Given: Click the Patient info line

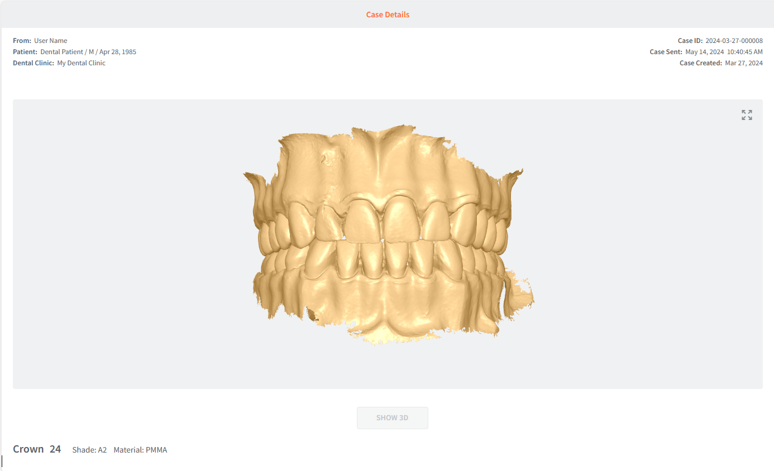Looking at the screenshot, I should pos(74,52).
